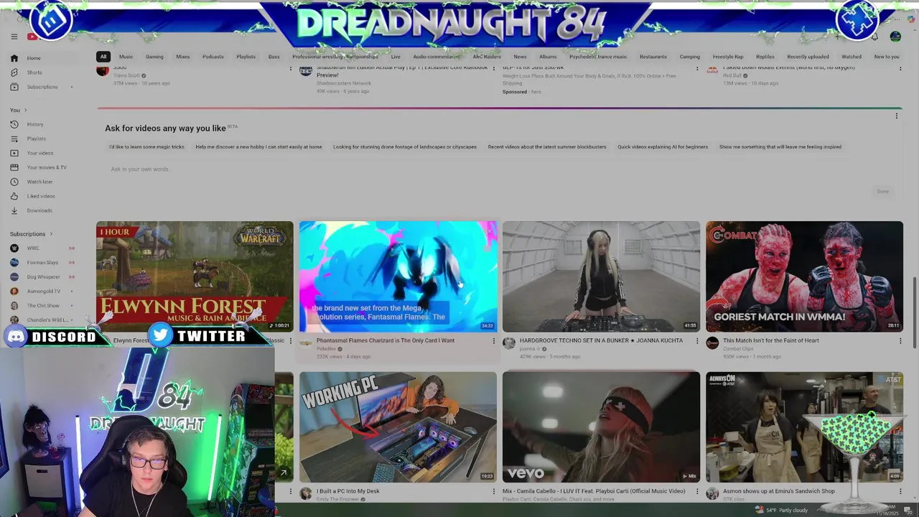This screenshot has height=517, width=919.
Task: Expand the You section chevron
Action: coord(26,110)
